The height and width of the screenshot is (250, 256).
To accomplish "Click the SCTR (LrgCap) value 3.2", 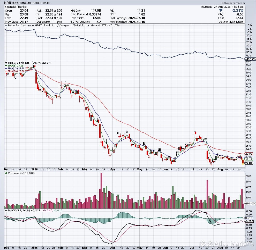I will [99, 22].
